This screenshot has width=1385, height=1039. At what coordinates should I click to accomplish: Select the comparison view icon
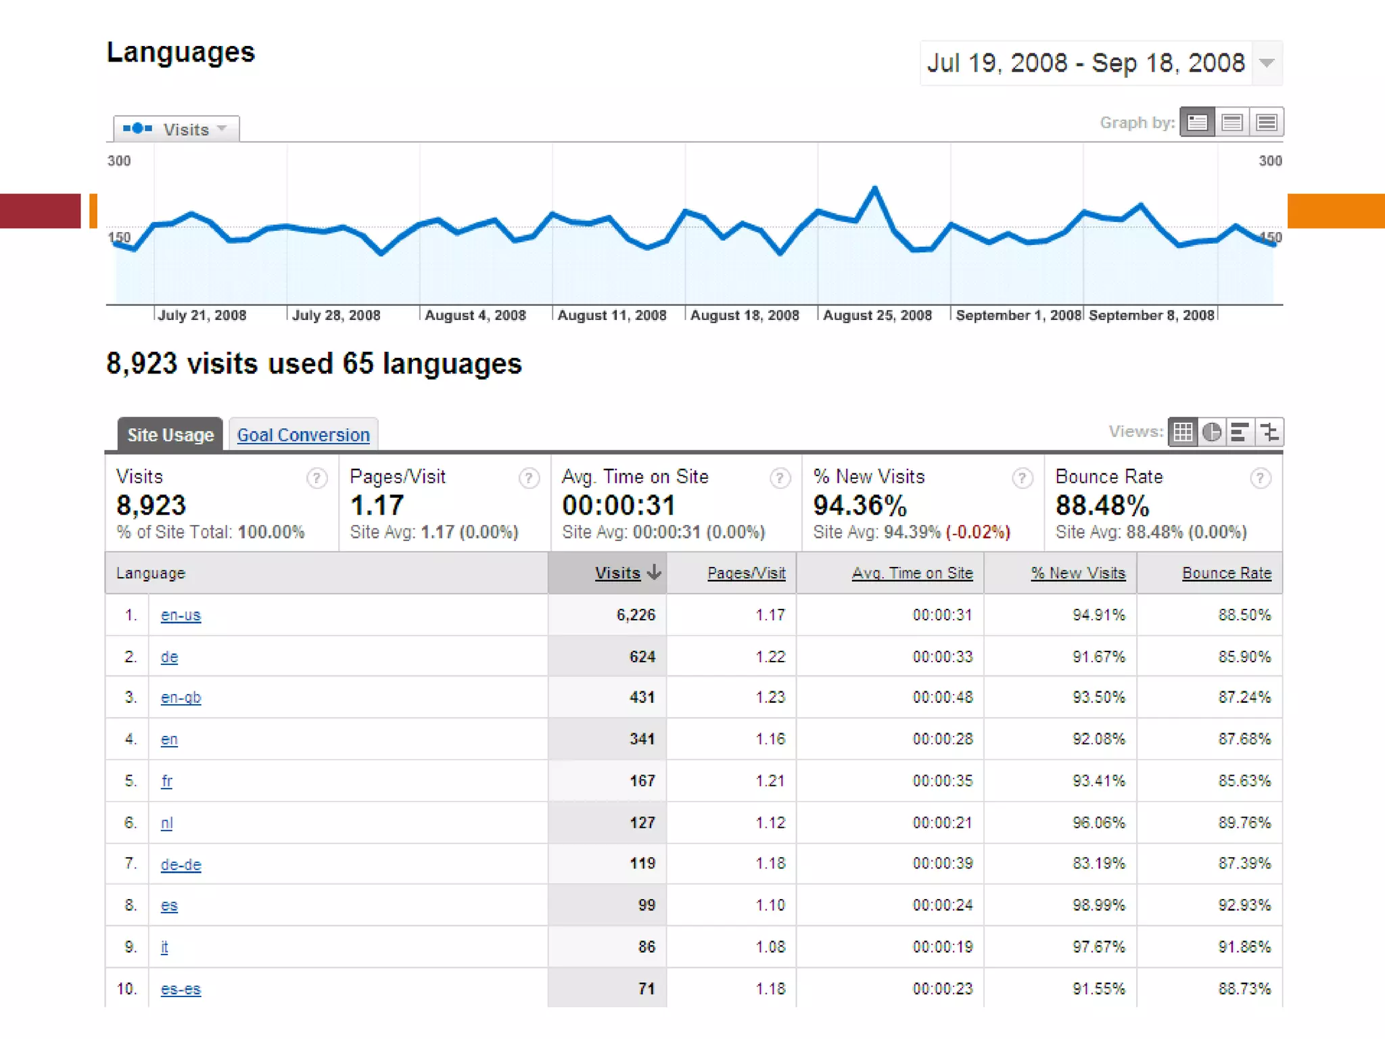coord(1269,432)
